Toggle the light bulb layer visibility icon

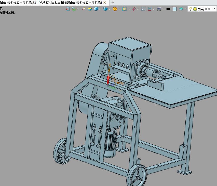191,9
